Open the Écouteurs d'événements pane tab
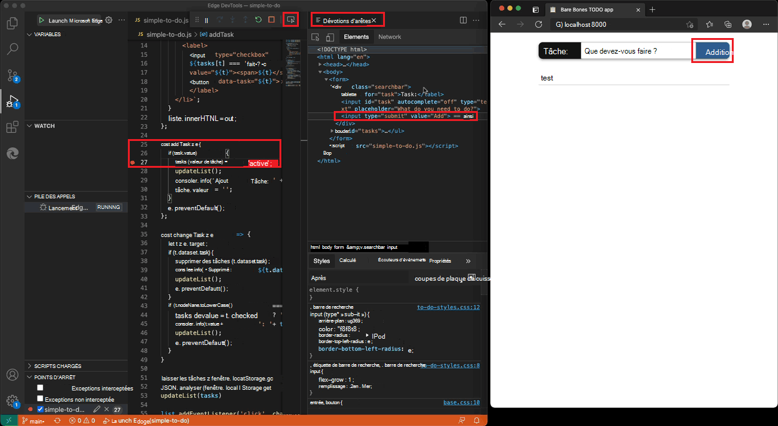The height and width of the screenshot is (426, 778). (402, 260)
